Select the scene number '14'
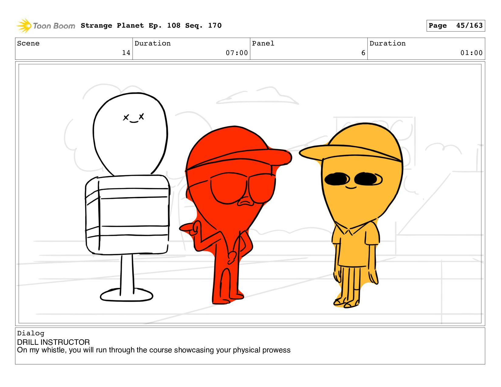The height and width of the screenshot is (387, 501). [126, 53]
